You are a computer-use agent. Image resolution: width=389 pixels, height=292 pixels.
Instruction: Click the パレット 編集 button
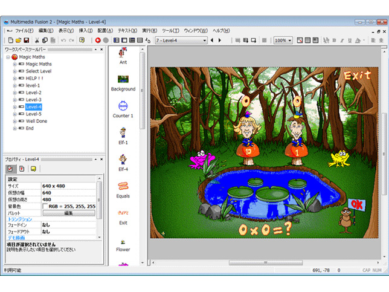pos(69,213)
